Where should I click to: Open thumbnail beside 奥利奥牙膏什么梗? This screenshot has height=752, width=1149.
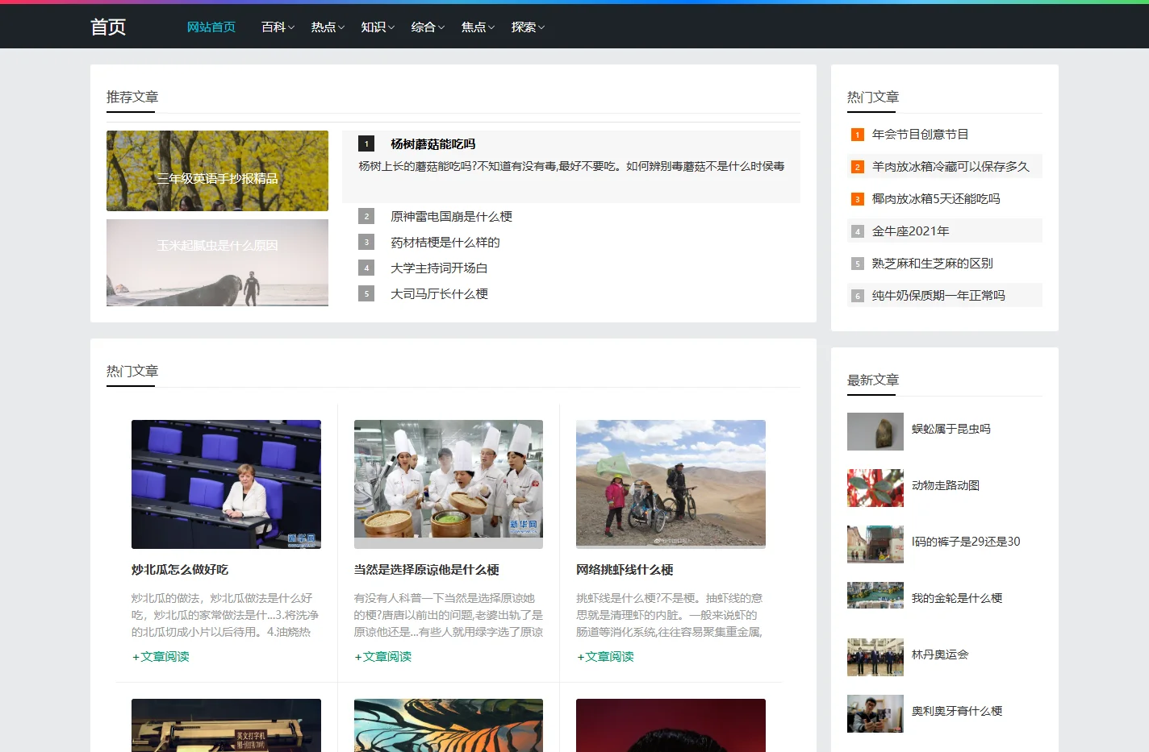(875, 713)
